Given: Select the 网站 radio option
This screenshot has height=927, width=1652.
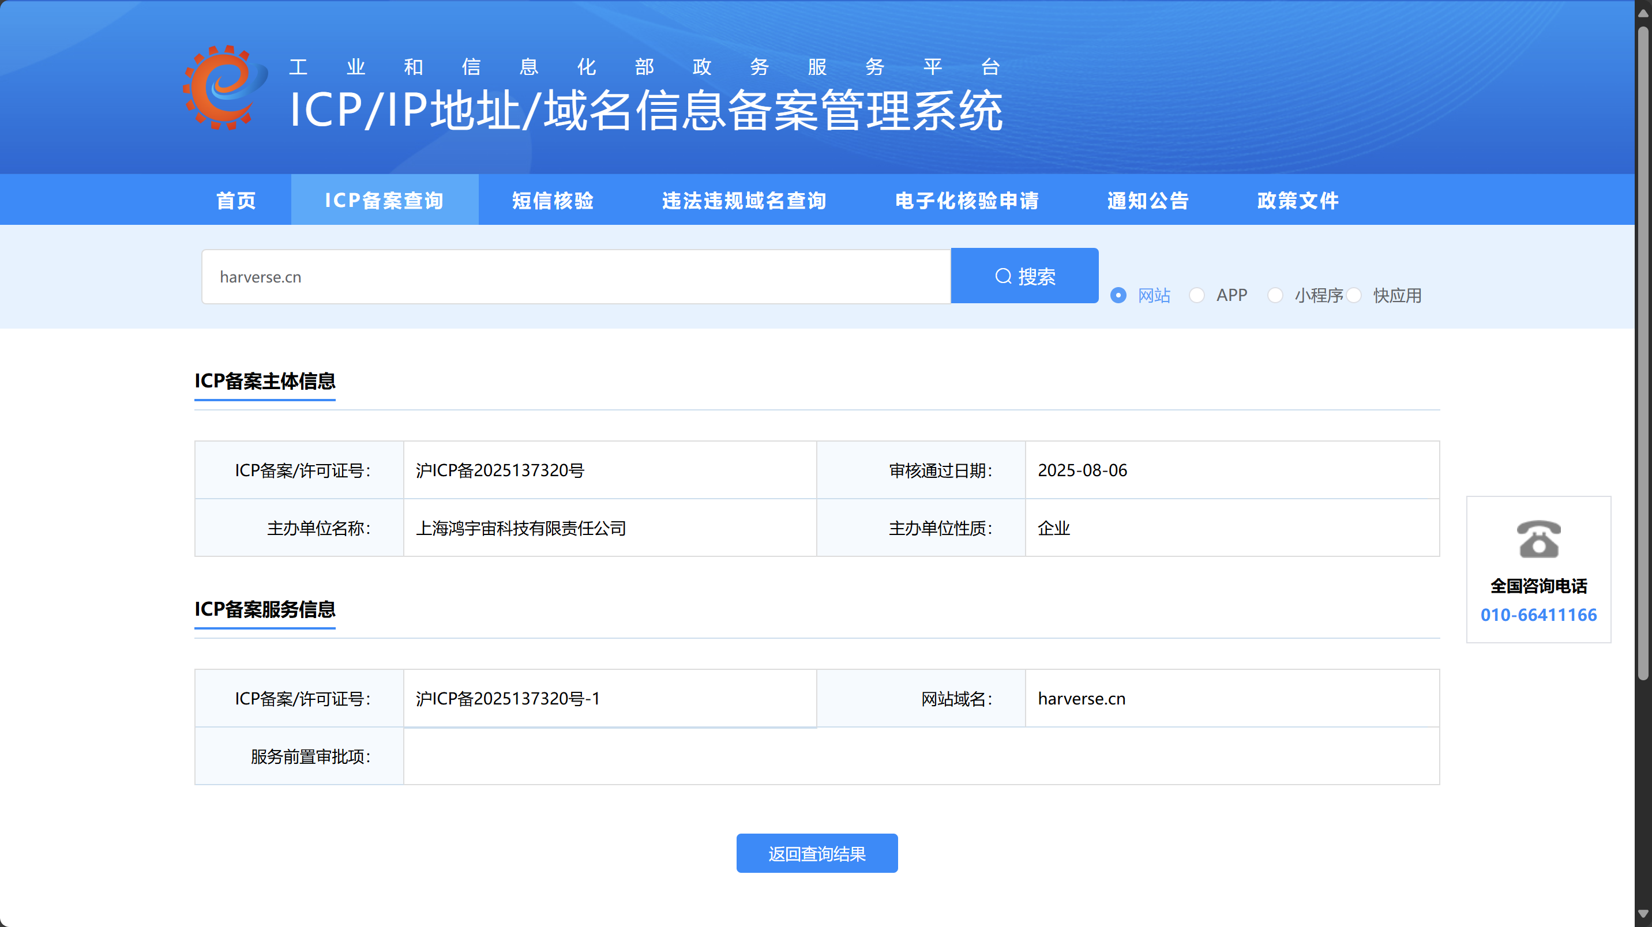Looking at the screenshot, I should [x=1118, y=296].
